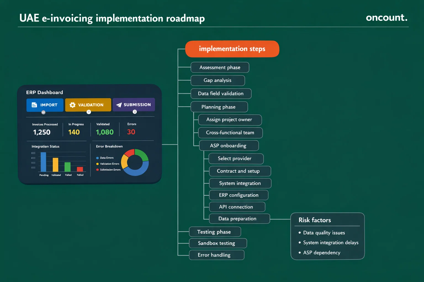This screenshot has height=282, width=424.
Task: Click the Error Breakdown donut chart
Action: tap(135, 163)
